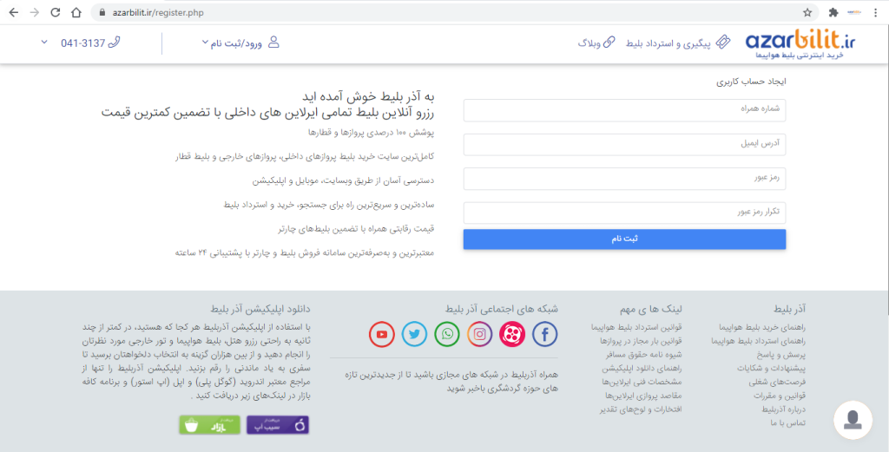Screen dimensions: 889x452
Task: Click the شماره همراه input field
Action: coord(624,110)
